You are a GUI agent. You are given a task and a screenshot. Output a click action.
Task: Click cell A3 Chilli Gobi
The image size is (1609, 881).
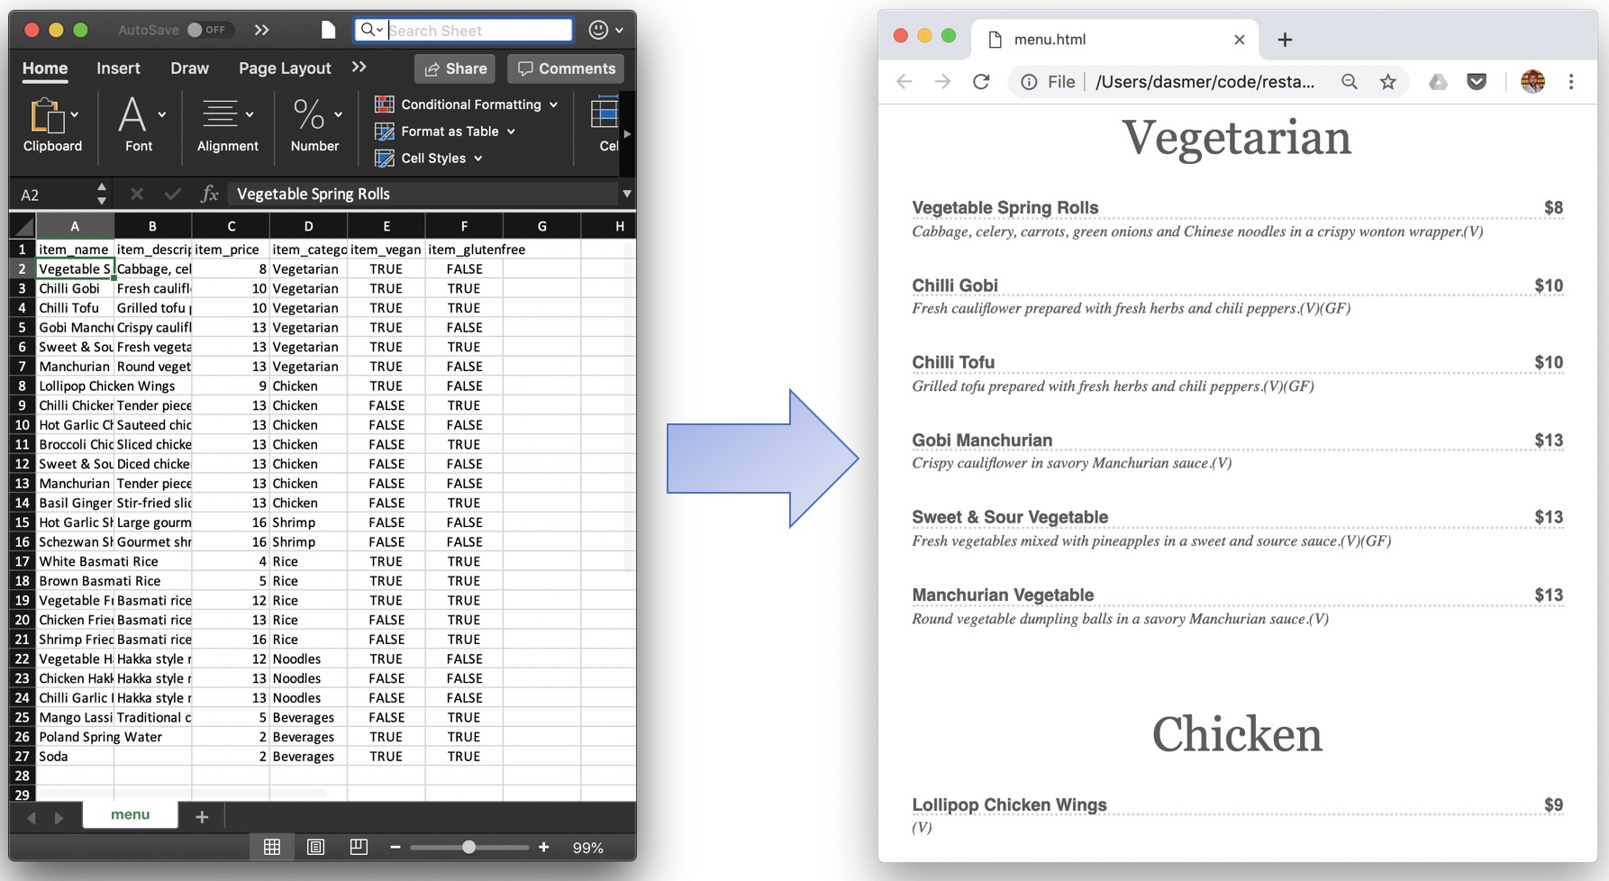click(75, 288)
